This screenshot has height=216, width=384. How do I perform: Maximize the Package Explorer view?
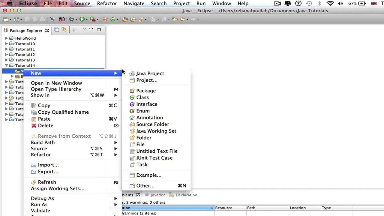click(98, 29)
